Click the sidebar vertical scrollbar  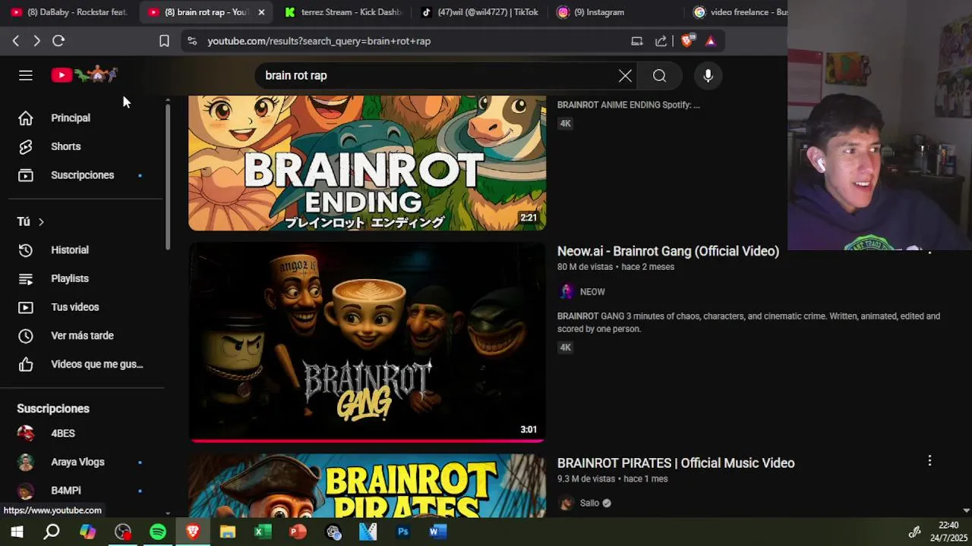[x=168, y=176]
